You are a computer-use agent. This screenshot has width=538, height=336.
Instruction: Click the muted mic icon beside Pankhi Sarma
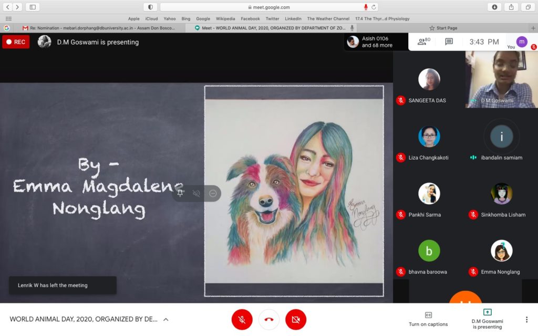point(400,215)
